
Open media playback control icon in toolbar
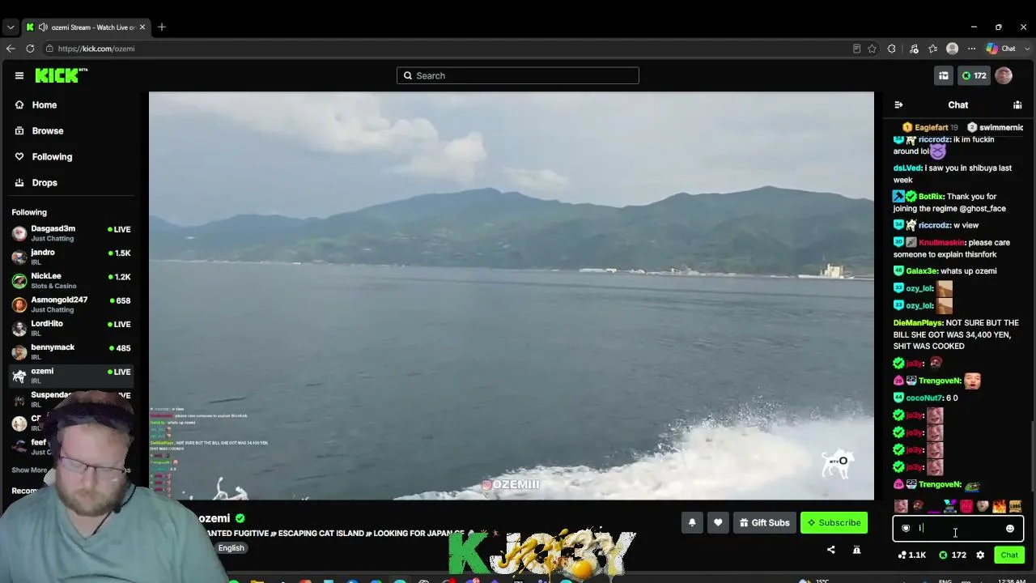tap(914, 49)
